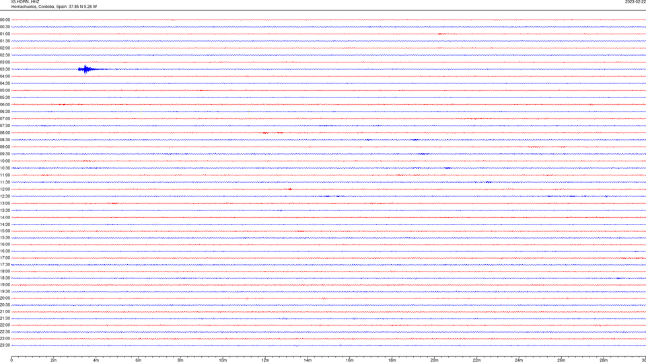646x363 pixels.
Task: Click the 2m tick on the time axis
Action: [54, 360]
